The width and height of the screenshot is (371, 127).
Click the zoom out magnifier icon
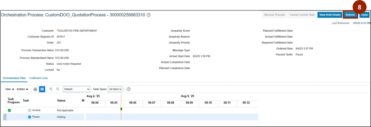pos(58,89)
